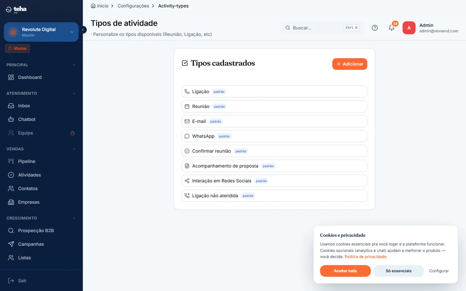Open Dashboard from the sidebar
466x291 pixels.
41,77
